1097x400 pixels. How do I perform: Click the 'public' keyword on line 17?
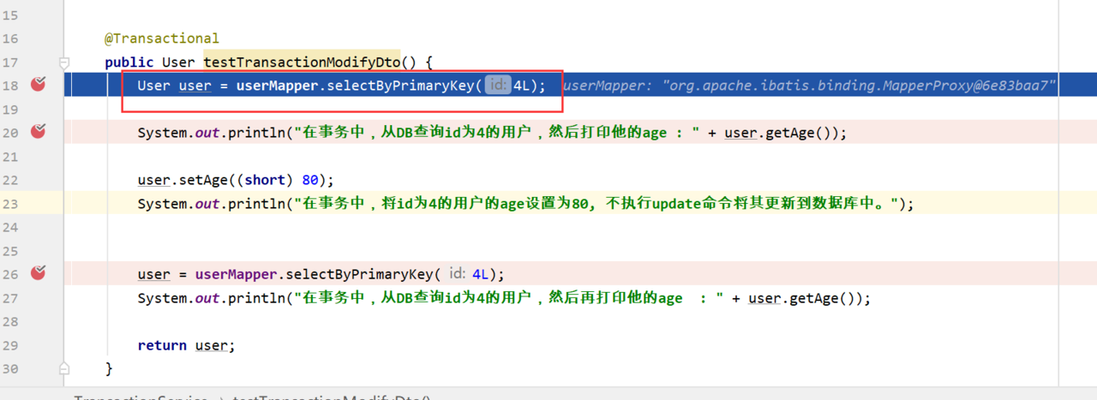[x=129, y=63]
